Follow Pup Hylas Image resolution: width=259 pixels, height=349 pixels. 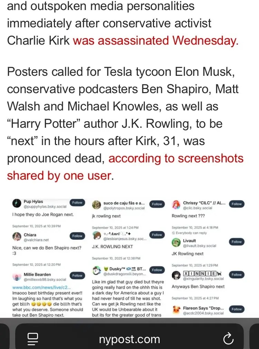click(77, 203)
